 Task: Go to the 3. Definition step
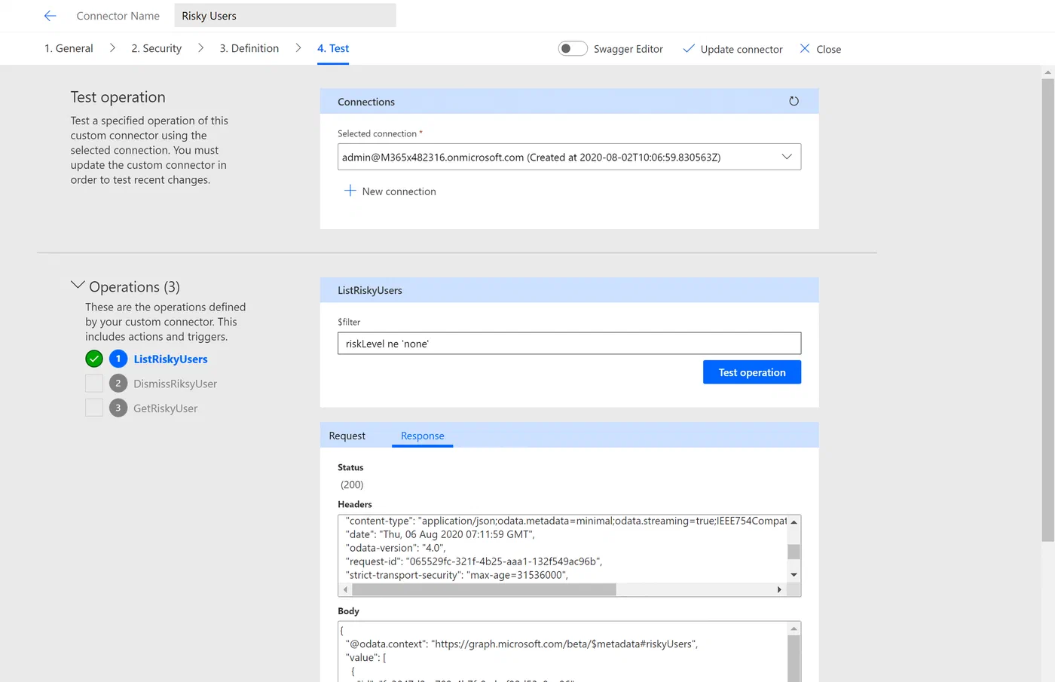point(249,48)
